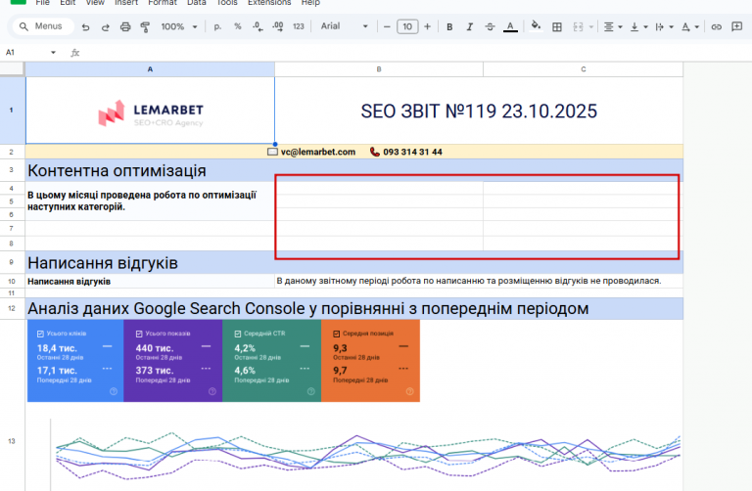Open the text color picker
Image resolution: width=752 pixels, height=491 pixels.
(x=510, y=26)
